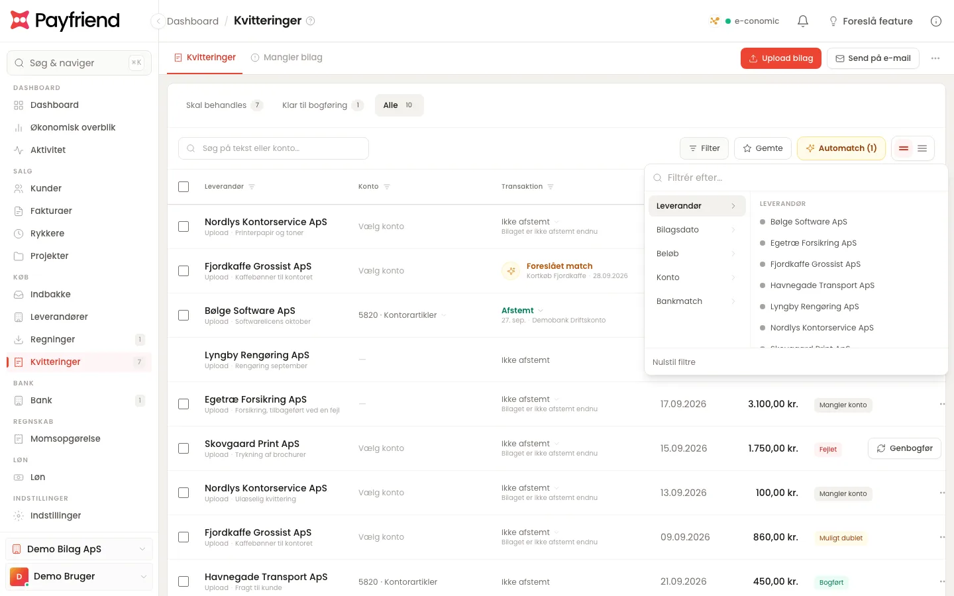The width and height of the screenshot is (954, 596).
Task: Check the Bølge Software ApS row checkbox
Action: tap(184, 315)
